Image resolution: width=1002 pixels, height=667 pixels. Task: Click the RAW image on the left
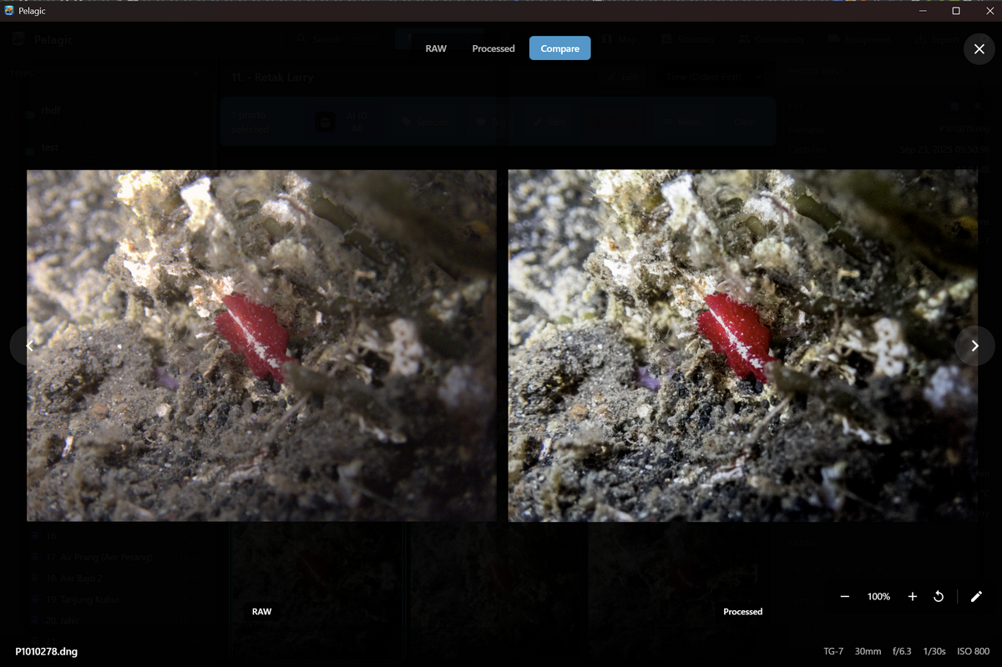261,346
